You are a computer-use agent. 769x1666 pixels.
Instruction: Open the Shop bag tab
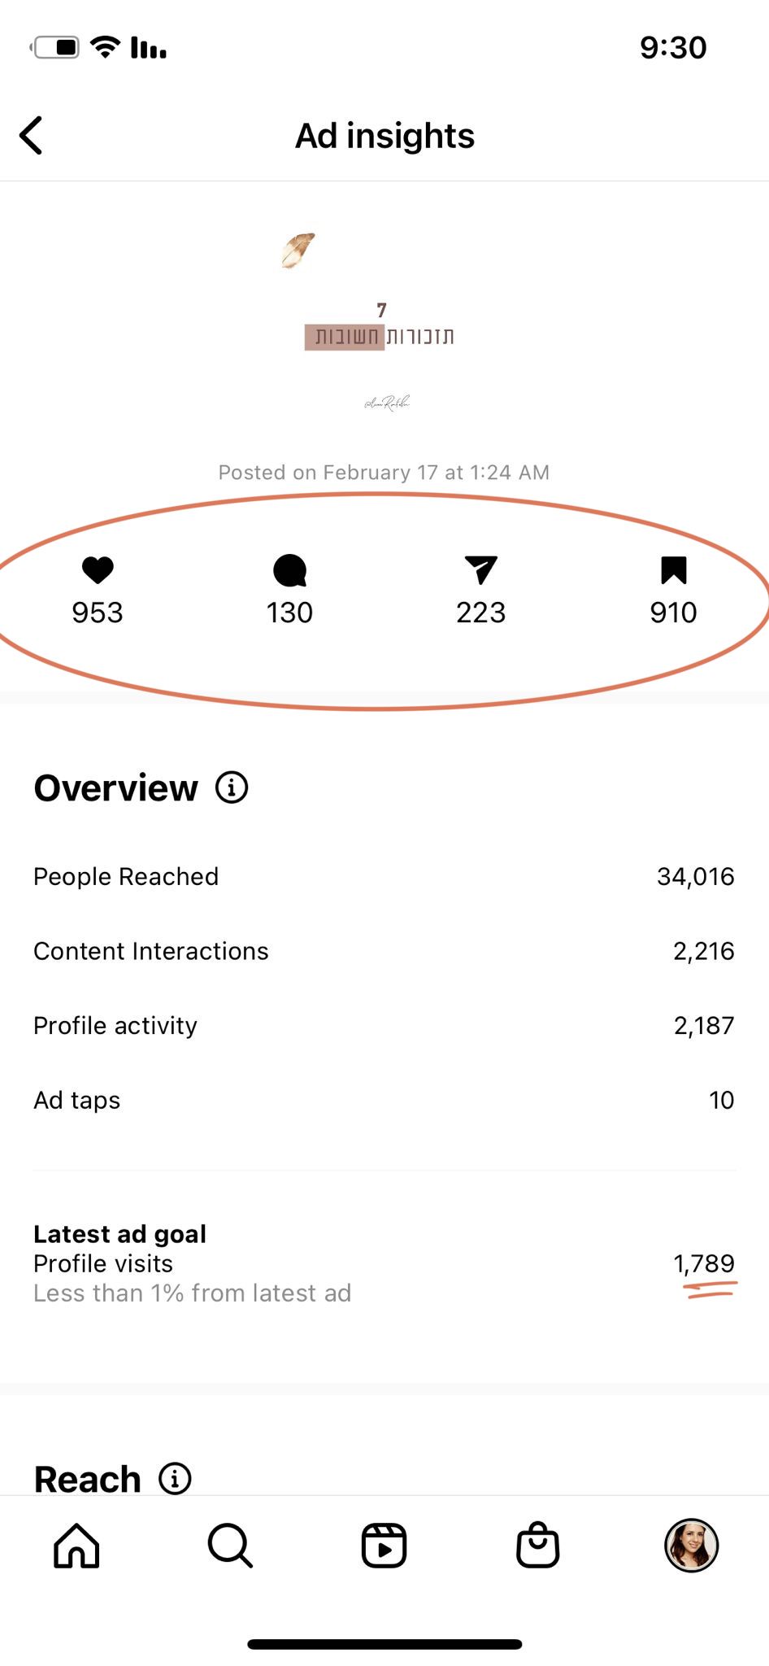[537, 1546]
